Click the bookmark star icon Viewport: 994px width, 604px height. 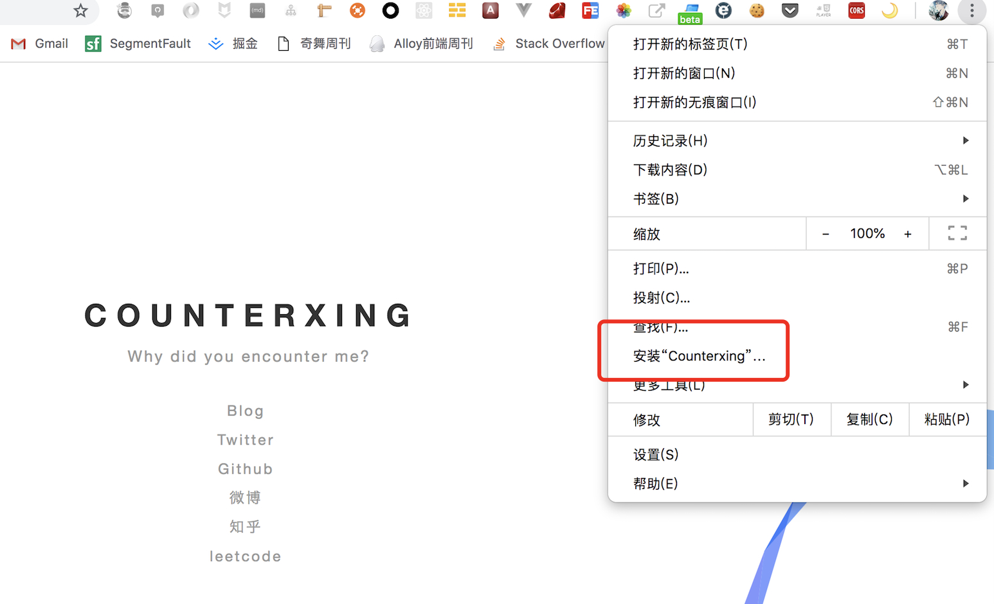pyautogui.click(x=80, y=11)
